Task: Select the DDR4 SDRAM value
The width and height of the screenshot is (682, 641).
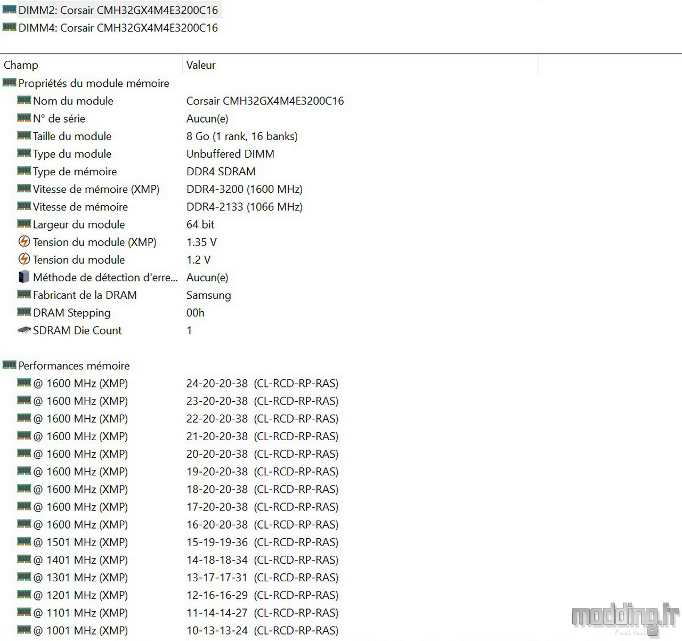Action: click(x=221, y=171)
